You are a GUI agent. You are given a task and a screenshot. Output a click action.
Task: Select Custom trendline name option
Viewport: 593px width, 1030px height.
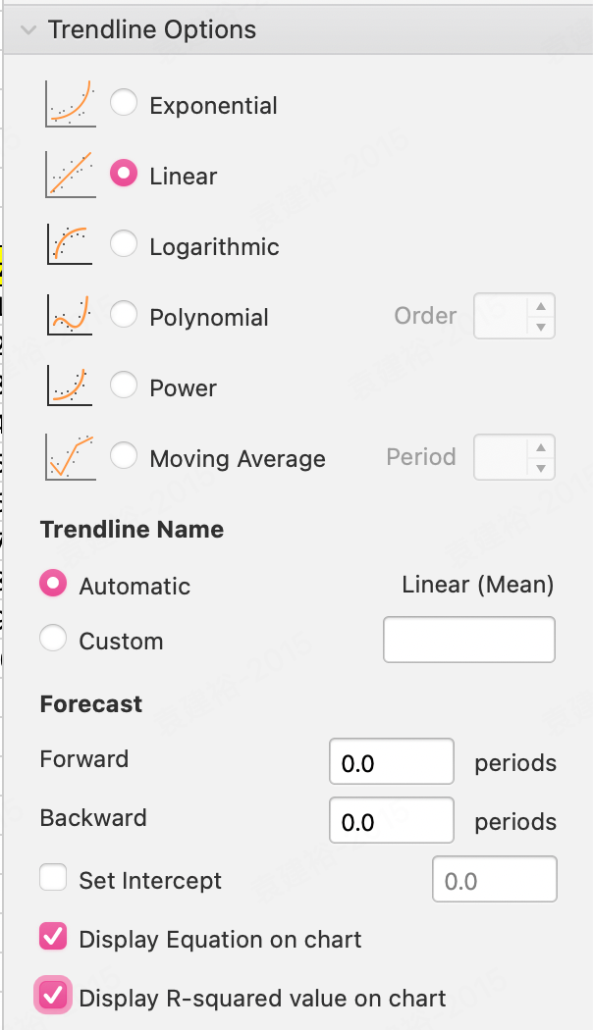(53, 640)
